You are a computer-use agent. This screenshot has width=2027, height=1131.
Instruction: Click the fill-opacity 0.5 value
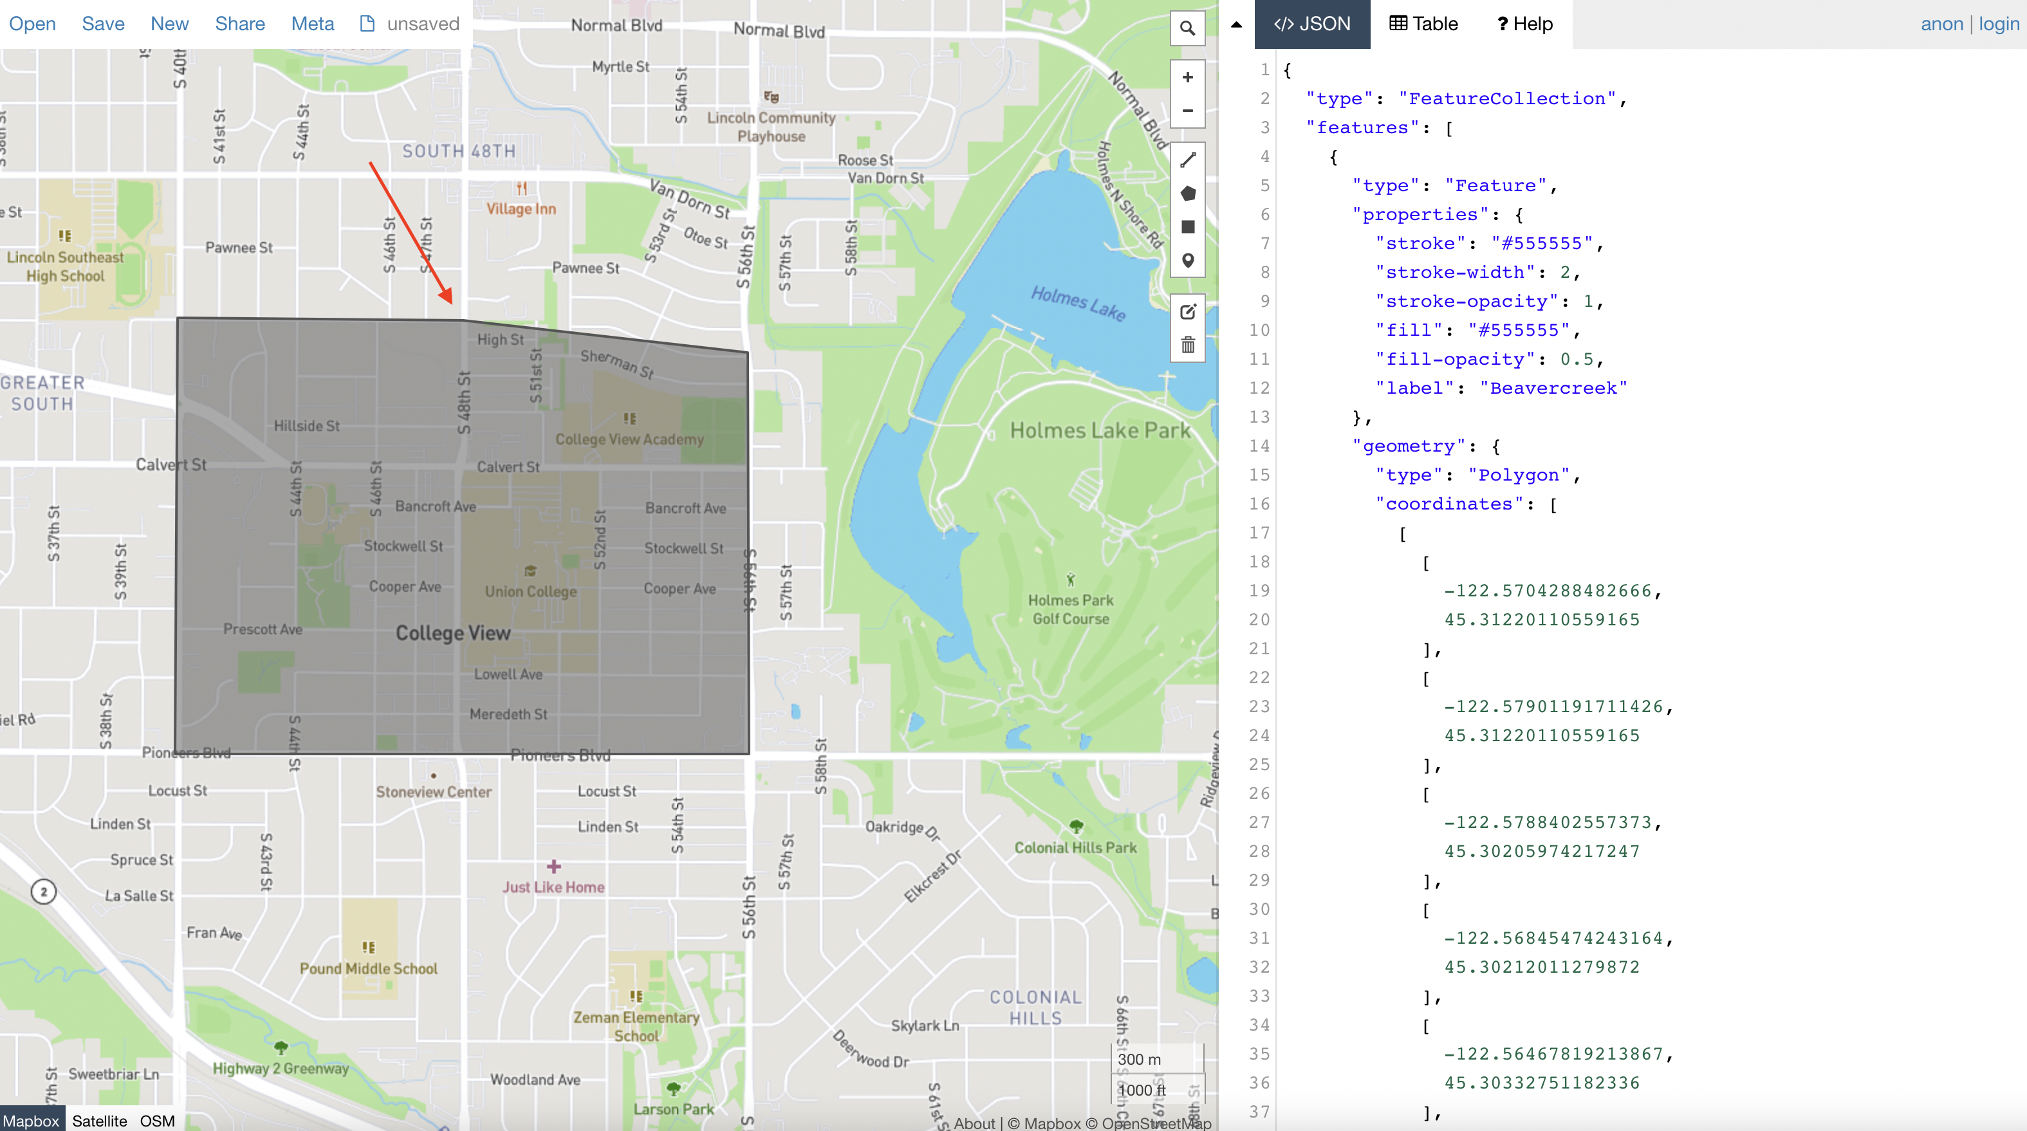click(1577, 358)
